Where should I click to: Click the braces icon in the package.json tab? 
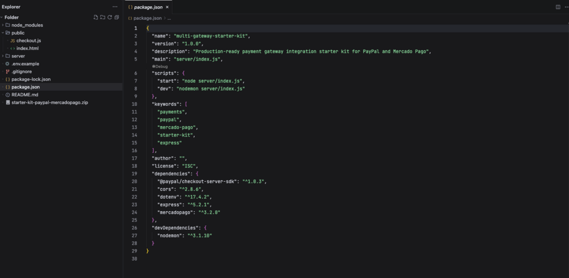(x=130, y=7)
